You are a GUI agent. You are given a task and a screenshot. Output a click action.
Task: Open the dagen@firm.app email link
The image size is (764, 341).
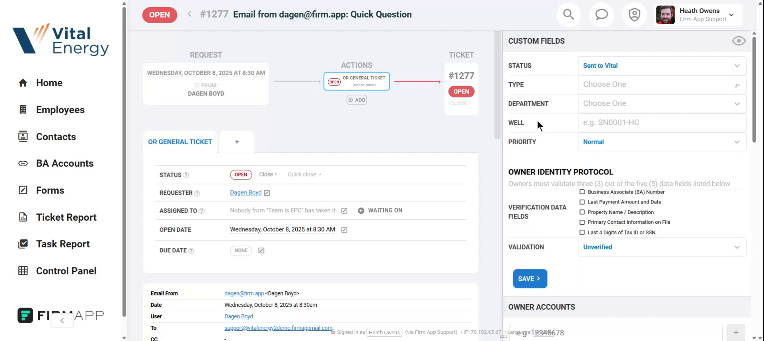[x=244, y=293]
